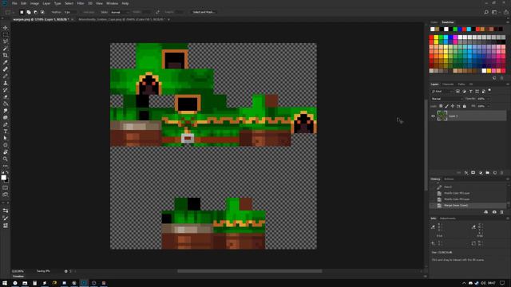
Task: Open the File menu
Action: point(14,3)
